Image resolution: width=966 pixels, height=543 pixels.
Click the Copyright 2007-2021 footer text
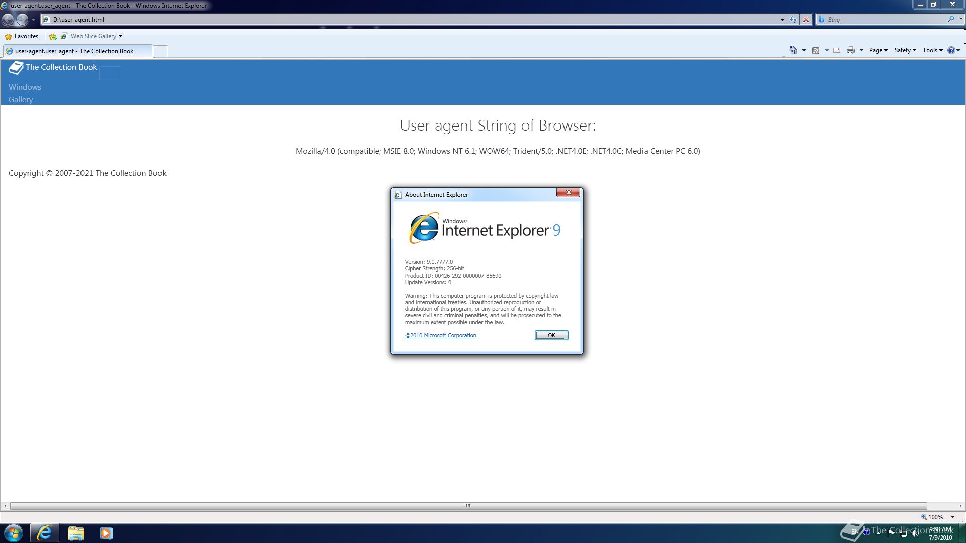tap(87, 173)
